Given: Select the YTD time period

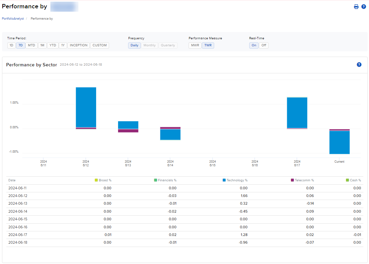Looking at the screenshot, I should point(52,45).
